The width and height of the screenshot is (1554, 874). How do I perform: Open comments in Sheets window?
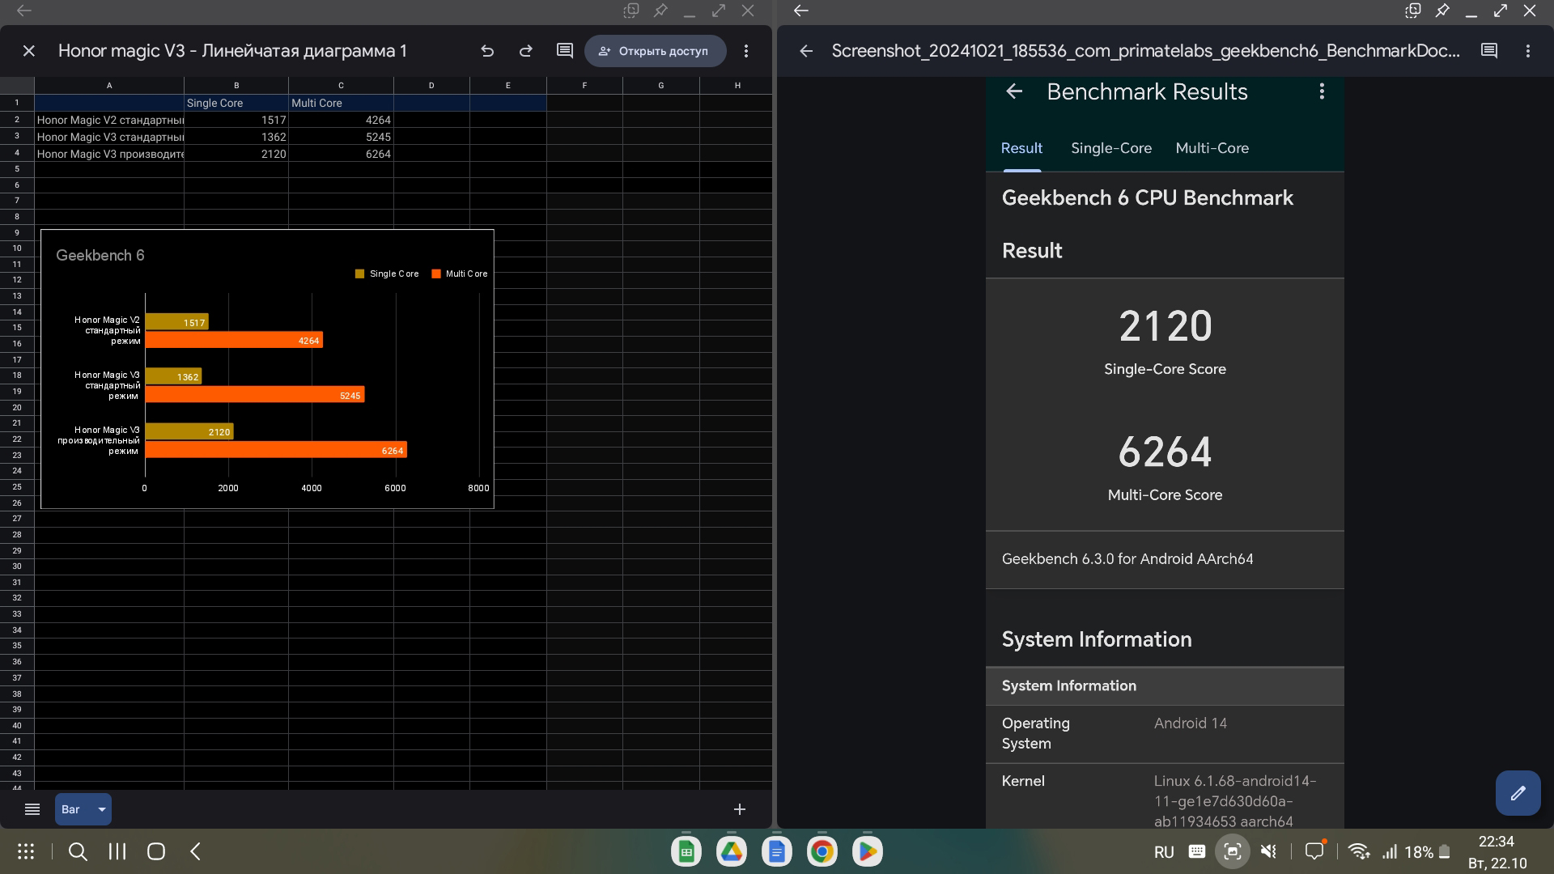pos(565,51)
